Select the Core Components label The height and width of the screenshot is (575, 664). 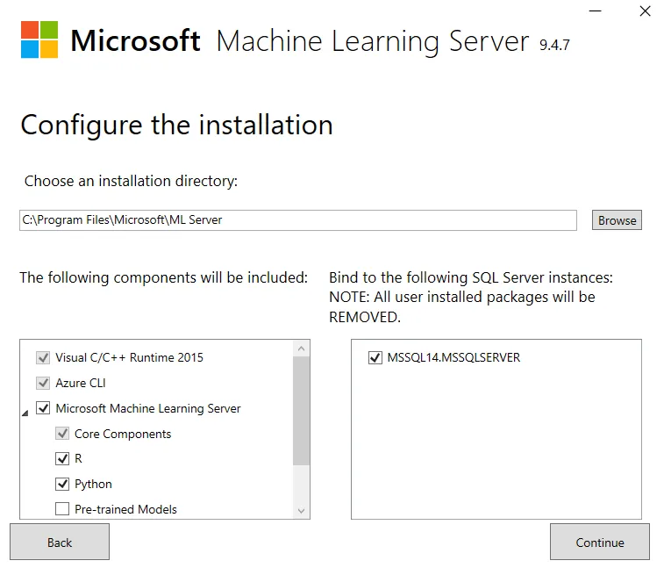point(123,434)
